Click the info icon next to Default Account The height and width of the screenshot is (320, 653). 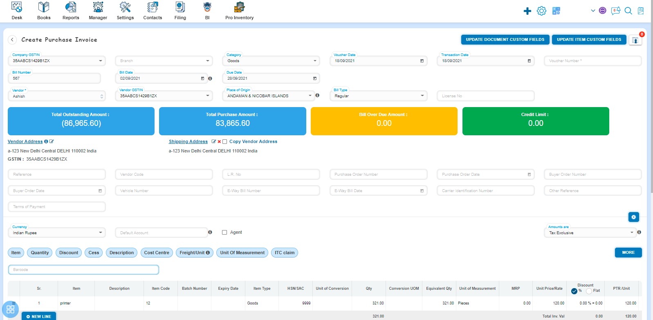[210, 232]
